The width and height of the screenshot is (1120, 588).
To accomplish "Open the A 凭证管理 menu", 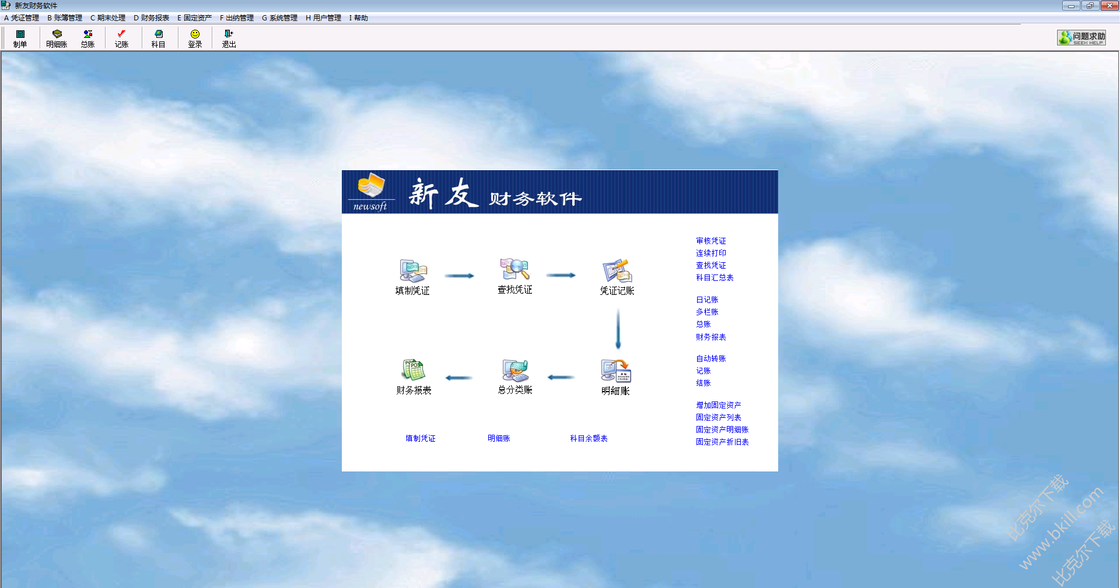I will click(x=22, y=17).
